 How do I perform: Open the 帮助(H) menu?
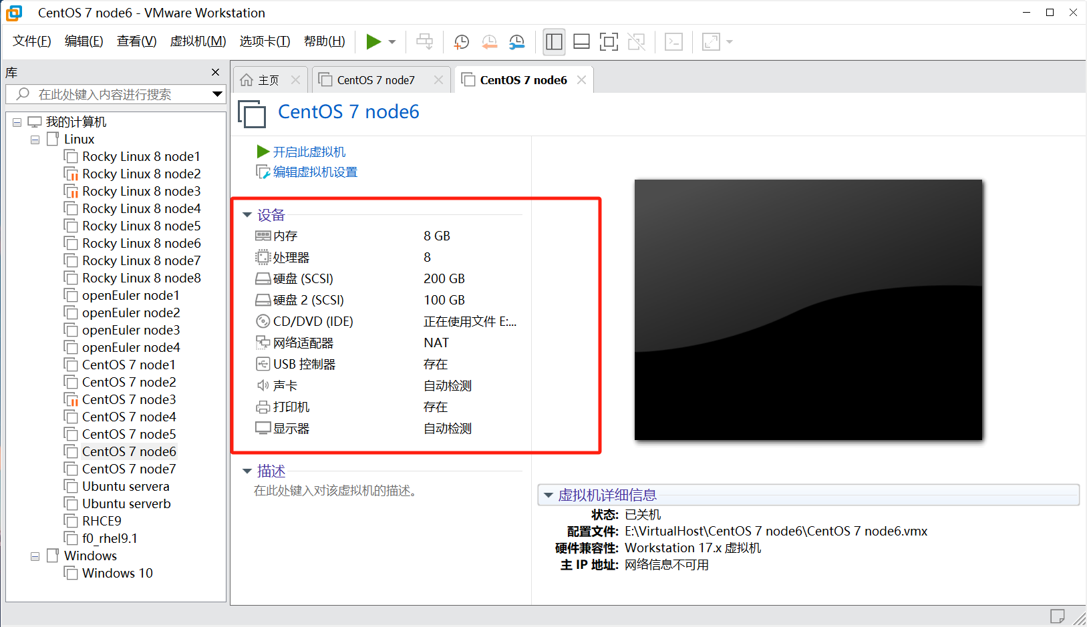click(x=324, y=41)
